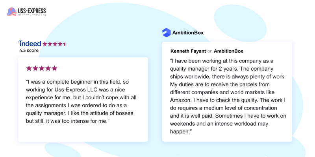Click the fourth star in review rating
Image resolution: width=315 pixels, height=157 pixels.
(48, 68)
